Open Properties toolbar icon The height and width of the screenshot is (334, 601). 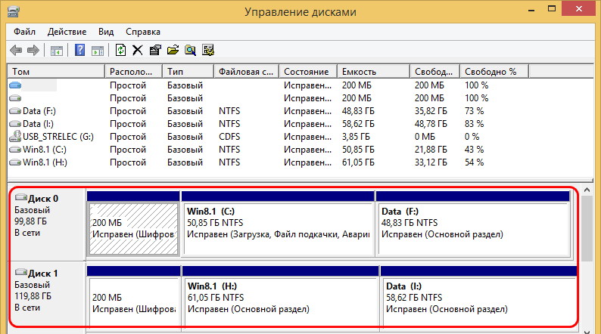tap(155, 50)
